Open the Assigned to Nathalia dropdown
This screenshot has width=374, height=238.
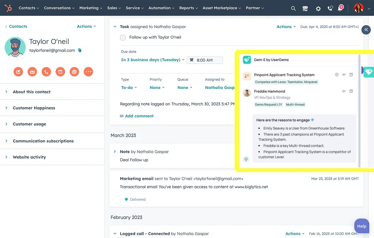[x=220, y=88]
